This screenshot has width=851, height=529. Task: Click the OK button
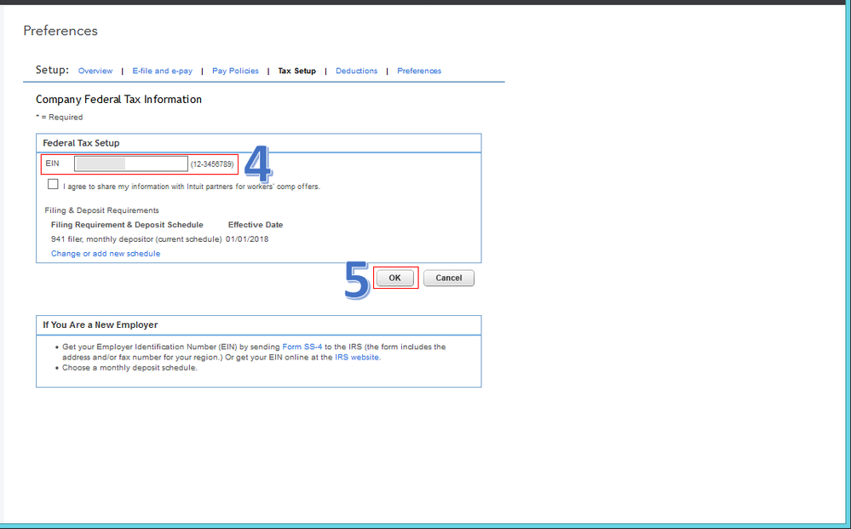tap(395, 278)
